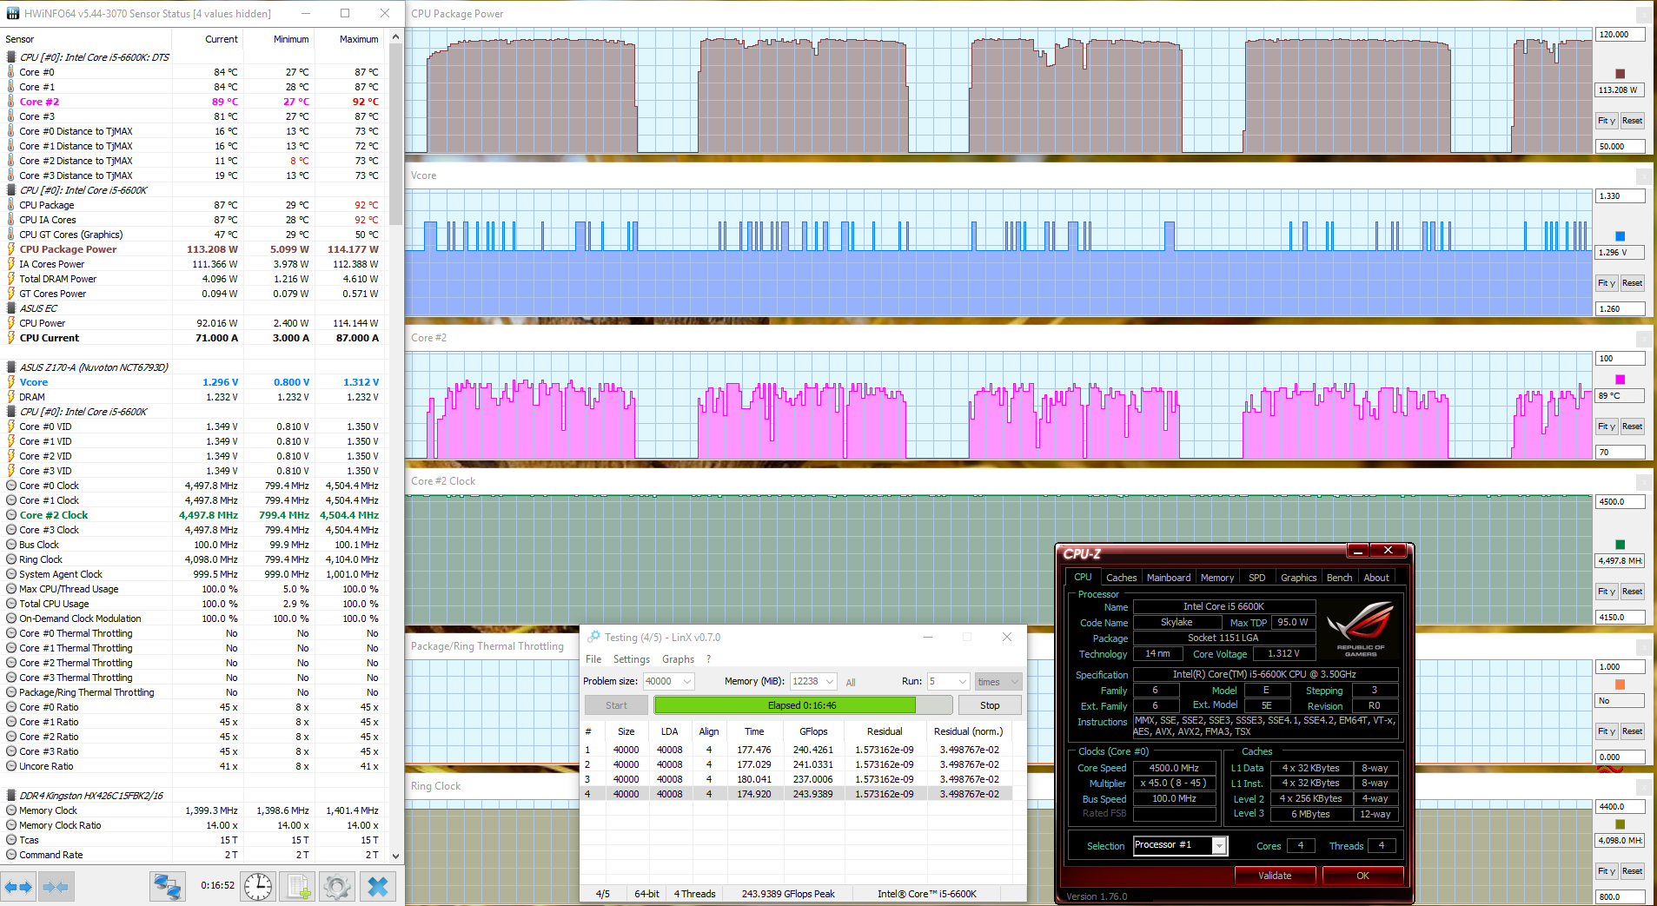Switch to the Graphics tab in CPU-Z
Viewport: 1657px width, 906px height.
tap(1299, 578)
